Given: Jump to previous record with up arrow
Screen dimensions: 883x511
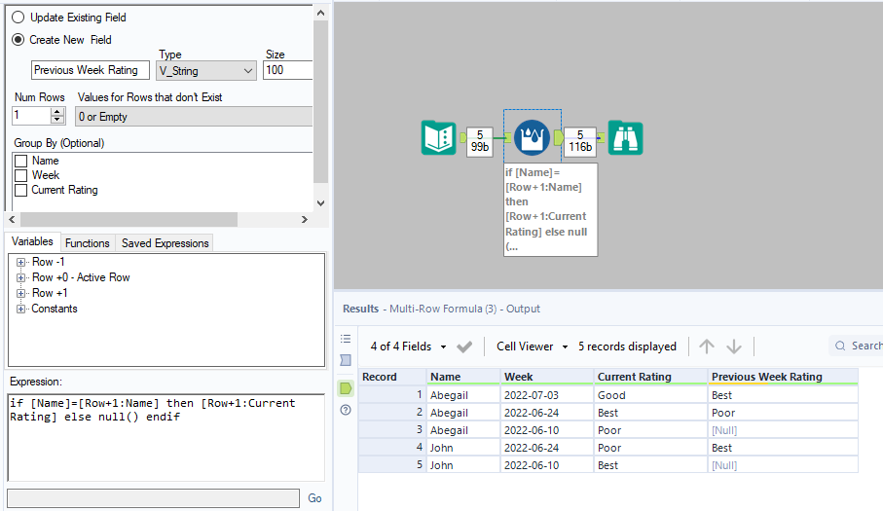Looking at the screenshot, I should pyautogui.click(x=707, y=347).
